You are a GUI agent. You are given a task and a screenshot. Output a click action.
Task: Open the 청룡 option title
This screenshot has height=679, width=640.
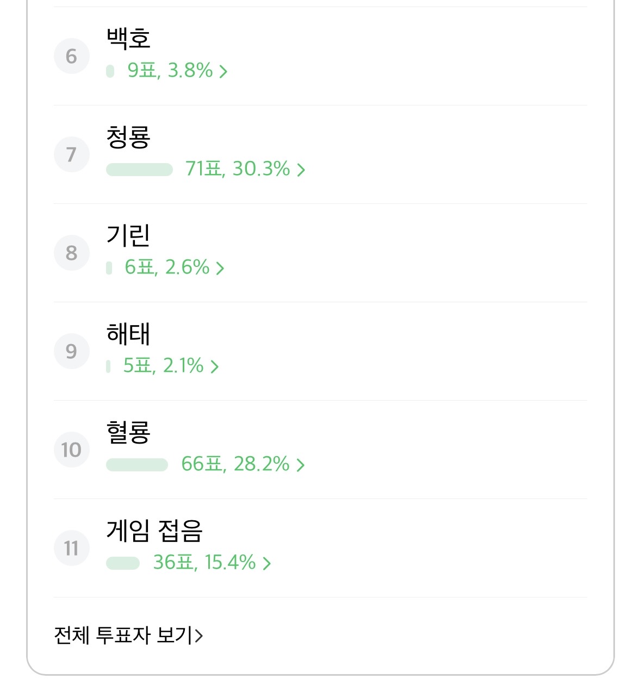point(128,136)
